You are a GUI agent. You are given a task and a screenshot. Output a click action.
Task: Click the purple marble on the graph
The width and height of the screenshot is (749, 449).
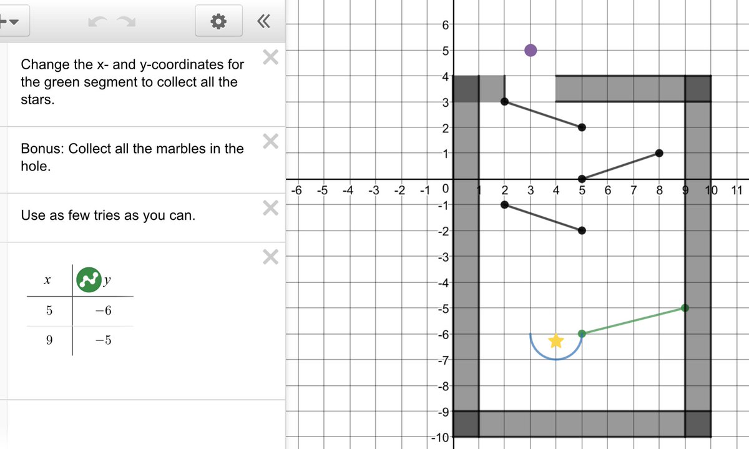pyautogui.click(x=531, y=50)
